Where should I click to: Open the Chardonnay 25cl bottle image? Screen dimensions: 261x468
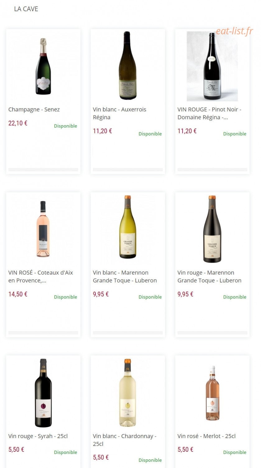[128, 392]
